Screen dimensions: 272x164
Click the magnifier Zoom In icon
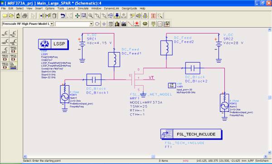pyautogui.click(x=91, y=16)
